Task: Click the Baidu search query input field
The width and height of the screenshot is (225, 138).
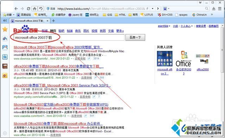Action: click(x=69, y=38)
